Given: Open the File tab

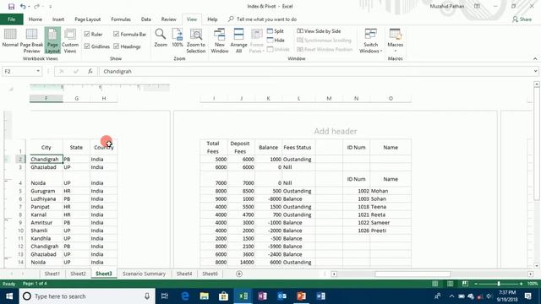Looking at the screenshot, I should point(11,19).
